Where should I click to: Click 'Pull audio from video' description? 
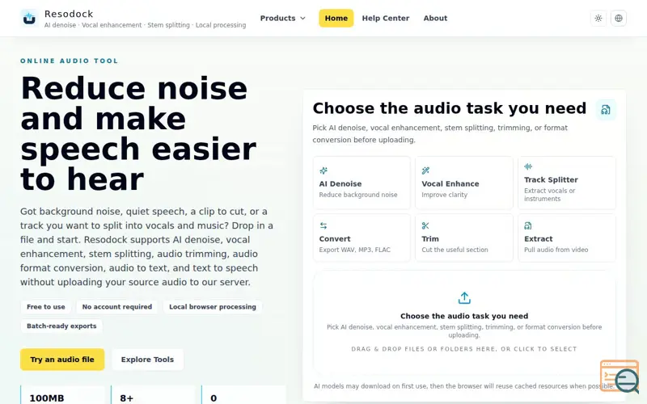[x=556, y=250]
